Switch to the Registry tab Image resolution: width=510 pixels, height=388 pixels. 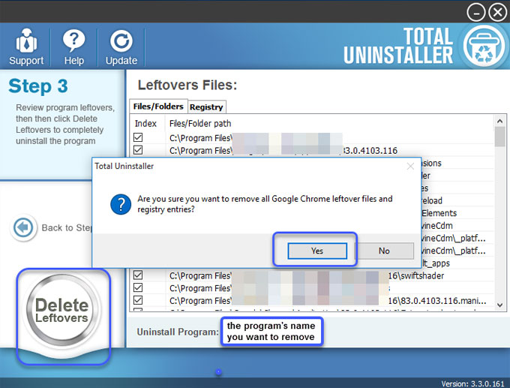point(206,107)
